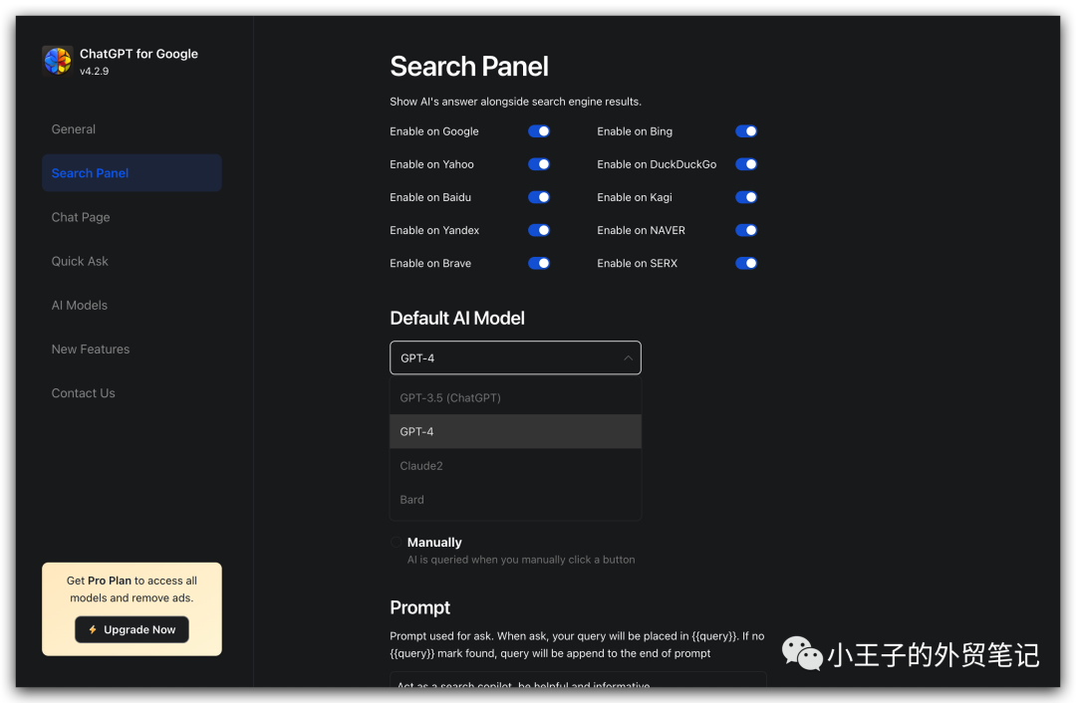Click the v4.2.9 version label

click(x=94, y=72)
